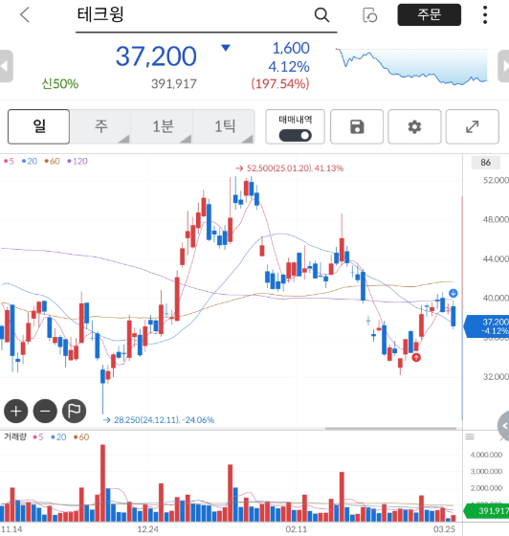Viewport: 509px width, 536px height.
Task: Open recent stocks history icon
Action: 369,15
